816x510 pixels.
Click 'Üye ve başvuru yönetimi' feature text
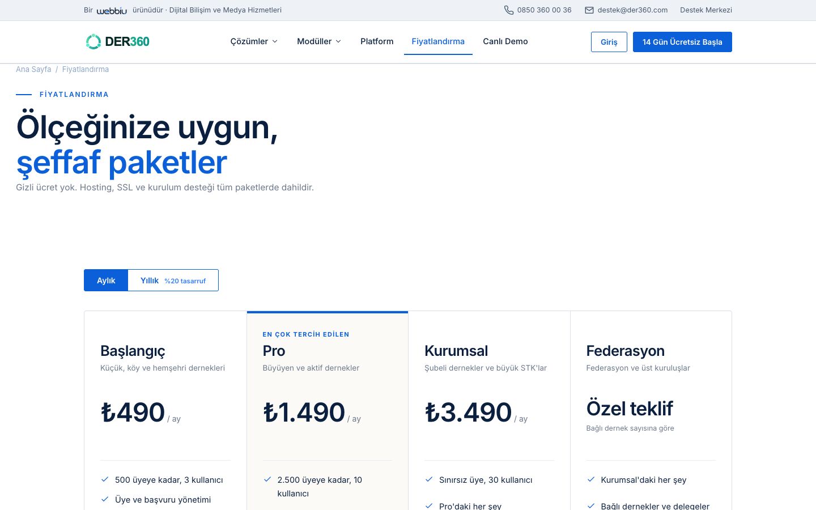163,500
